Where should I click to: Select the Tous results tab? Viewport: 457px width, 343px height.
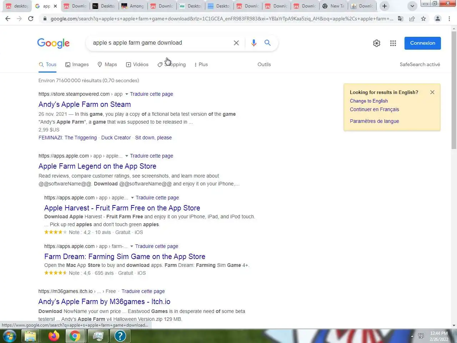[x=47, y=64]
